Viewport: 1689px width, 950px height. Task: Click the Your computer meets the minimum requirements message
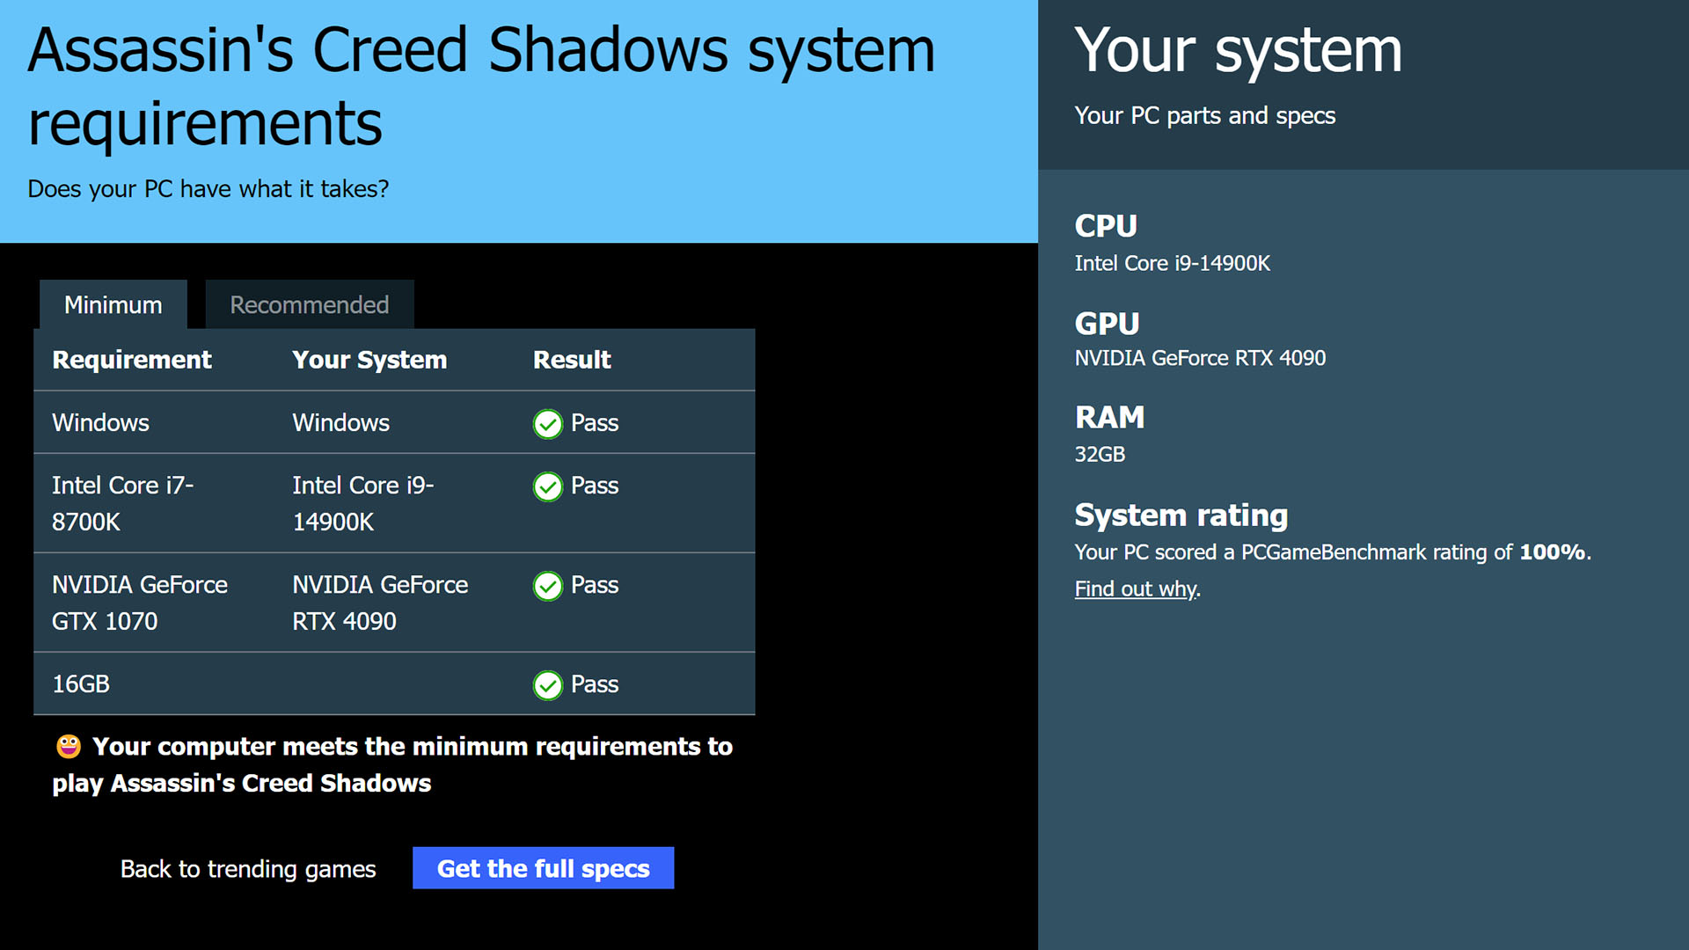[392, 764]
